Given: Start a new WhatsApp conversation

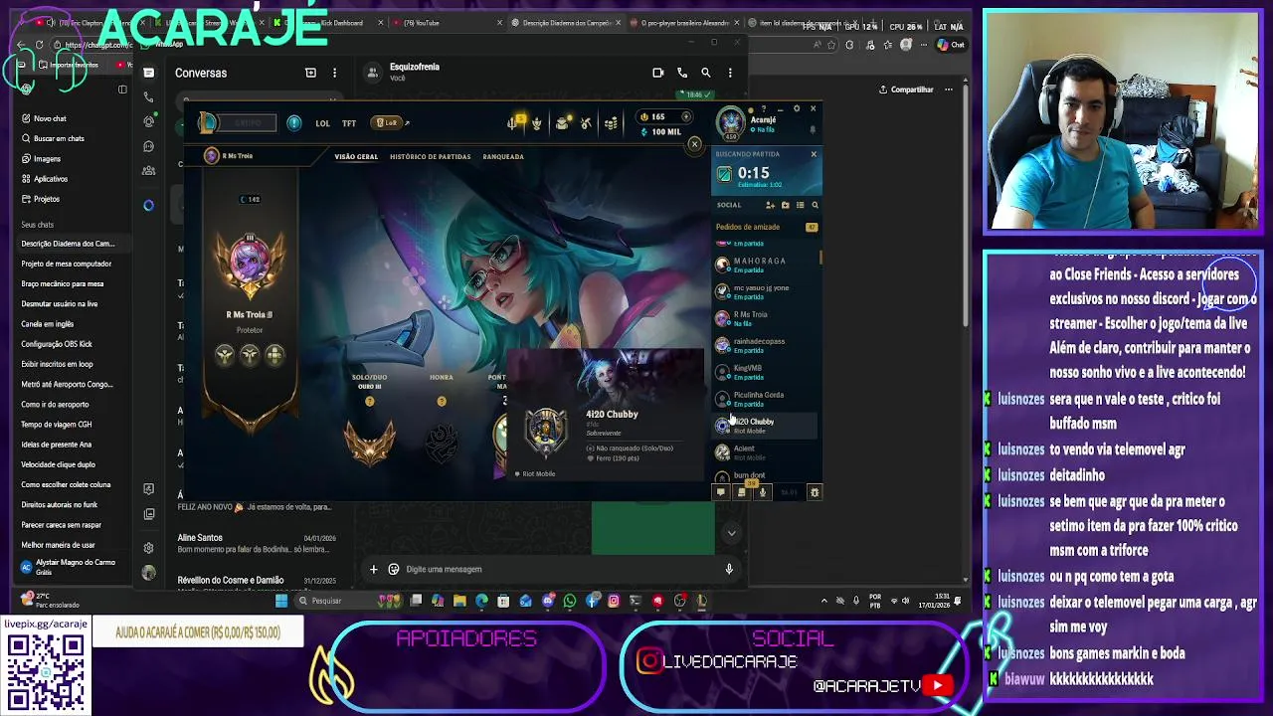Looking at the screenshot, I should tap(310, 73).
